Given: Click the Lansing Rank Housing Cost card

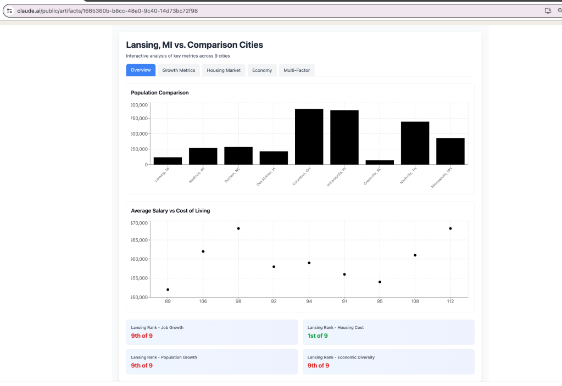Looking at the screenshot, I should click(x=388, y=332).
